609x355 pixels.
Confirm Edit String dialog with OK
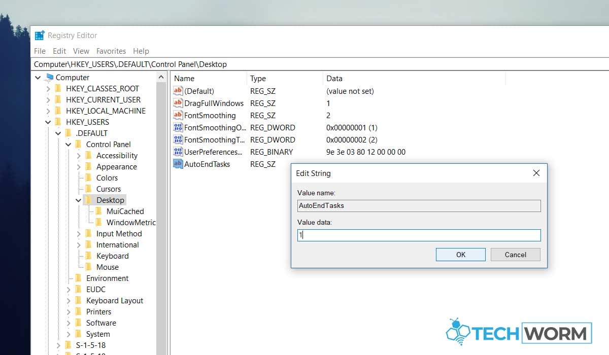pos(461,255)
